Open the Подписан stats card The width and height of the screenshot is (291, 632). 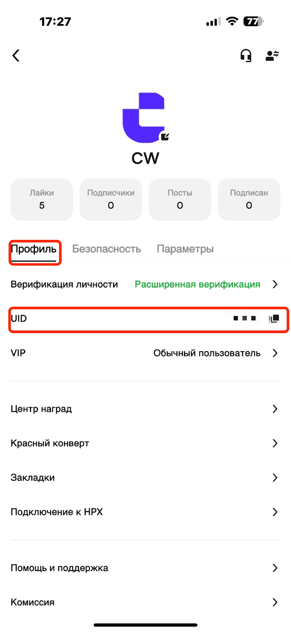click(x=249, y=199)
